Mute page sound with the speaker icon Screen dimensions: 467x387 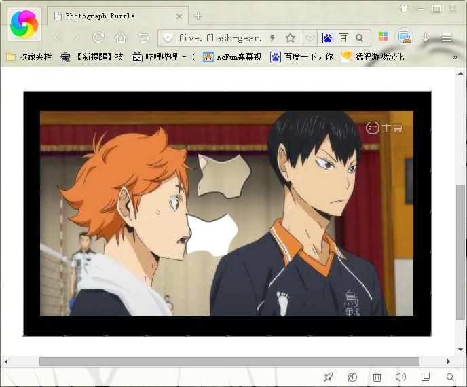(401, 377)
